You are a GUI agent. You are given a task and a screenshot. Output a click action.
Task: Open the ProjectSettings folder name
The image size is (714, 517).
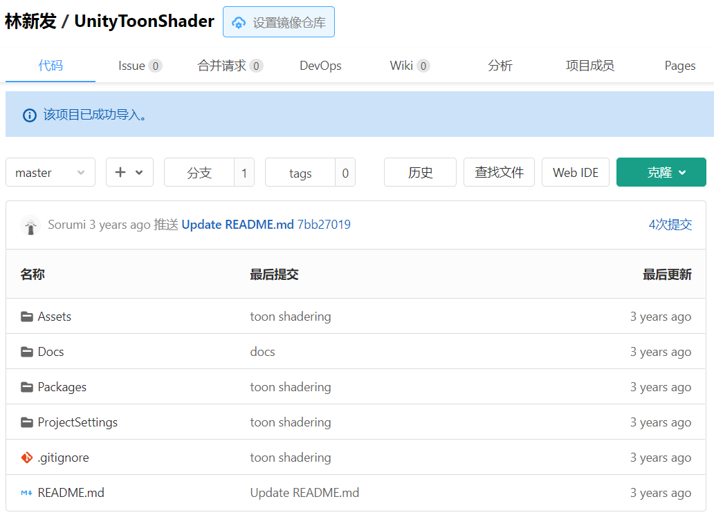(x=77, y=422)
